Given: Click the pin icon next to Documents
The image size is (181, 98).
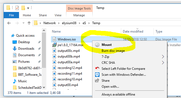Looking at the screenshot, I should (39, 55).
